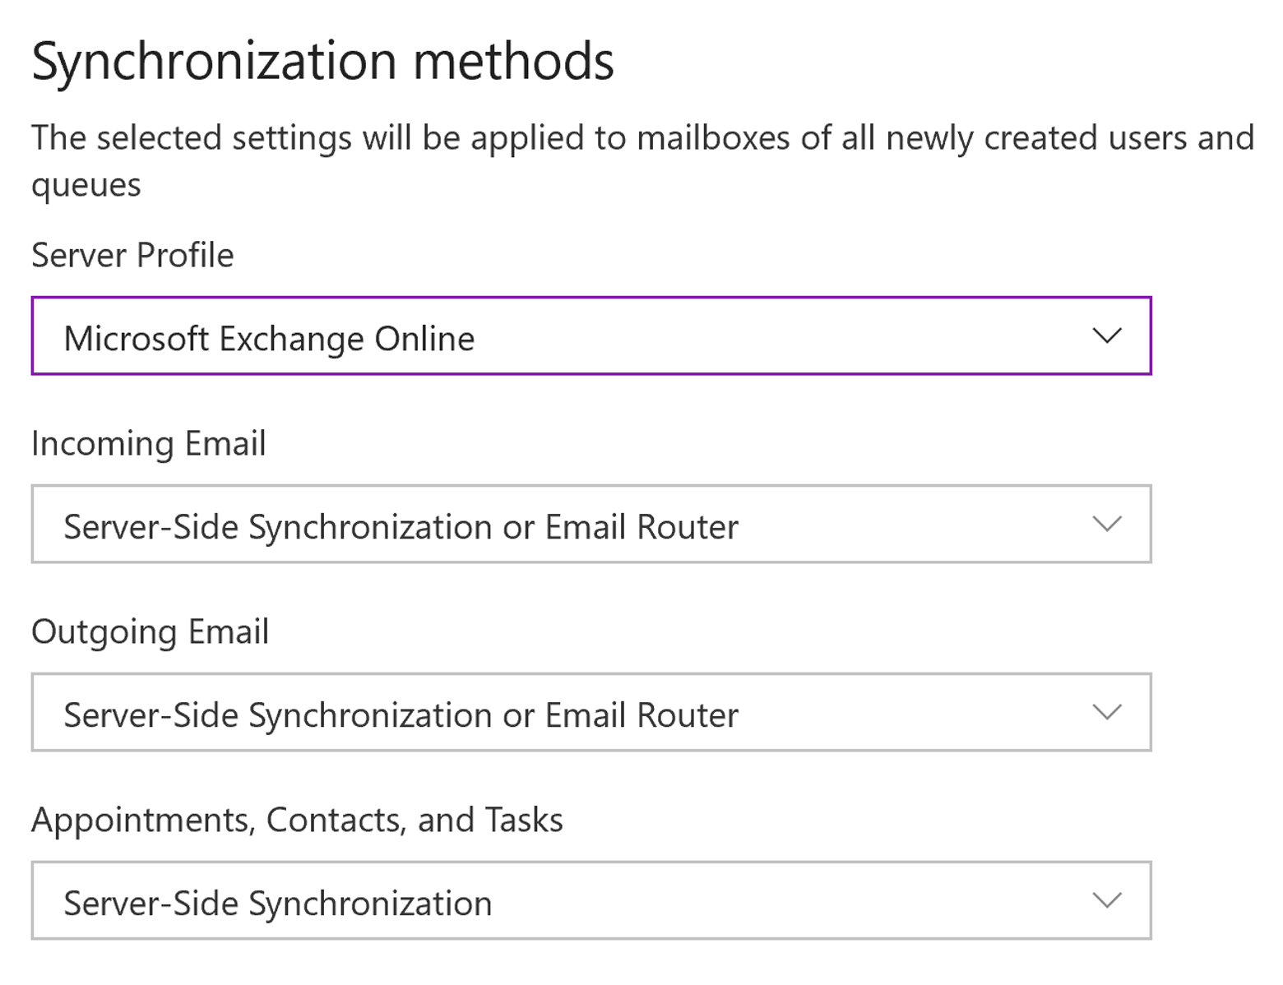
Task: Click the 'Server Profile' field label
Action: click(x=132, y=255)
